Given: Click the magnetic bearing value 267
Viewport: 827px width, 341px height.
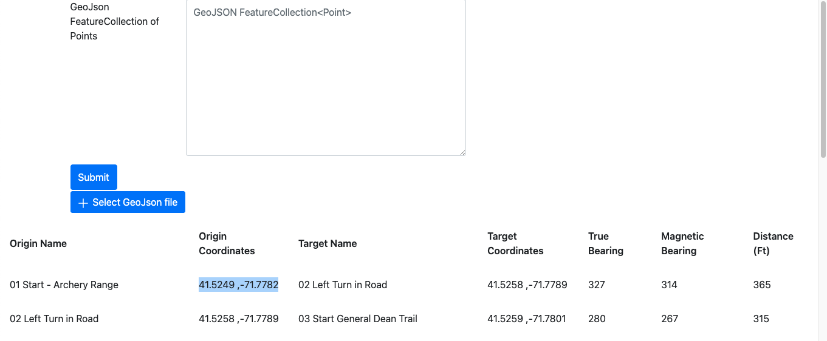Looking at the screenshot, I should click(670, 319).
